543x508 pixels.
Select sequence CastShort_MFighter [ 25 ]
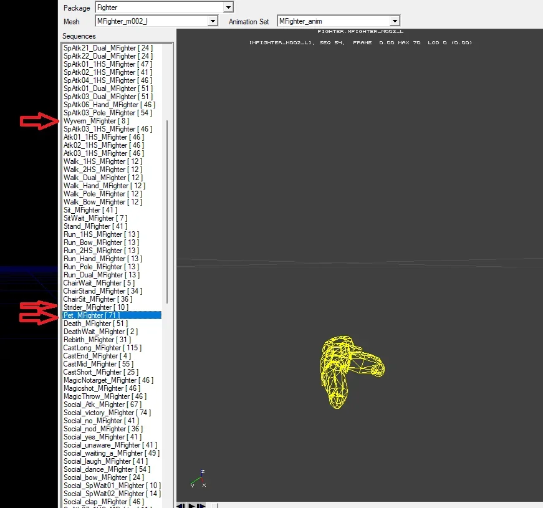pos(101,372)
